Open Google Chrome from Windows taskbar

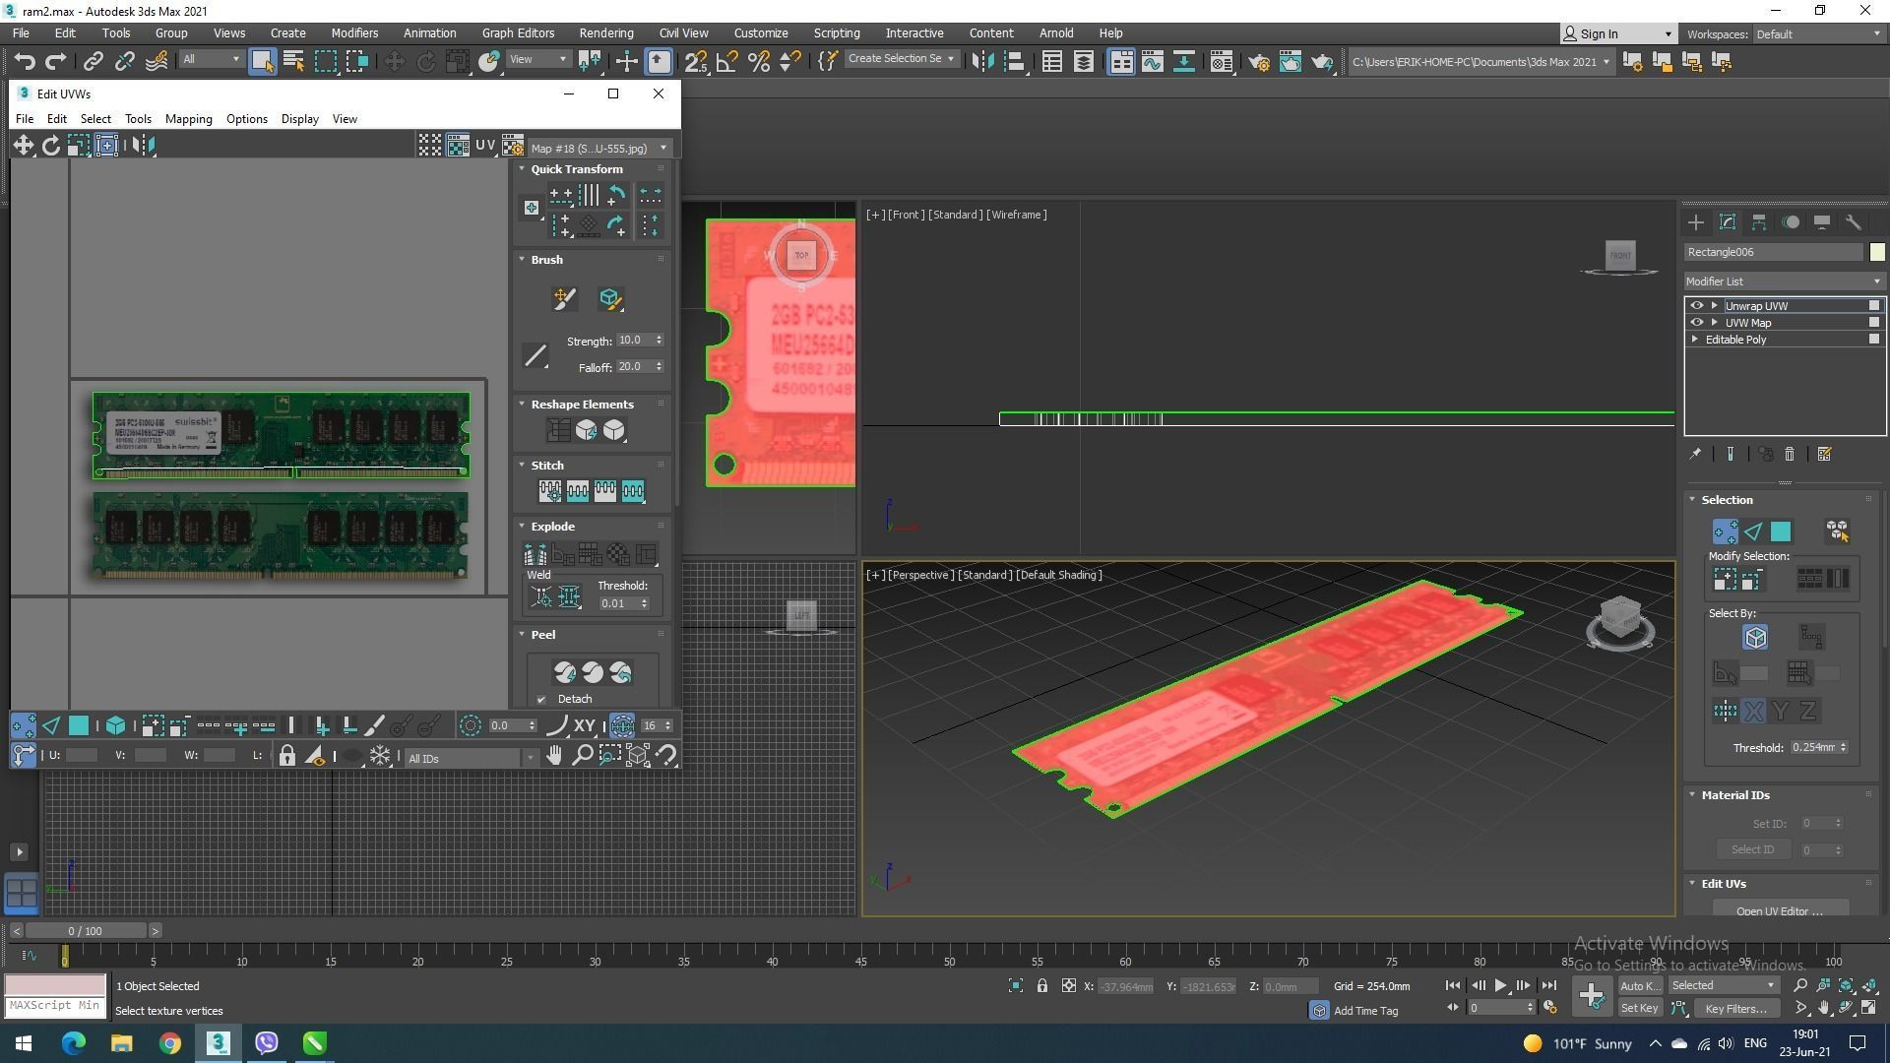[x=170, y=1043]
